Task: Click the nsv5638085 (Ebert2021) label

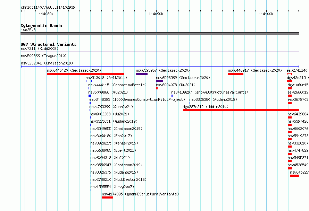Action: [x=113, y=150]
